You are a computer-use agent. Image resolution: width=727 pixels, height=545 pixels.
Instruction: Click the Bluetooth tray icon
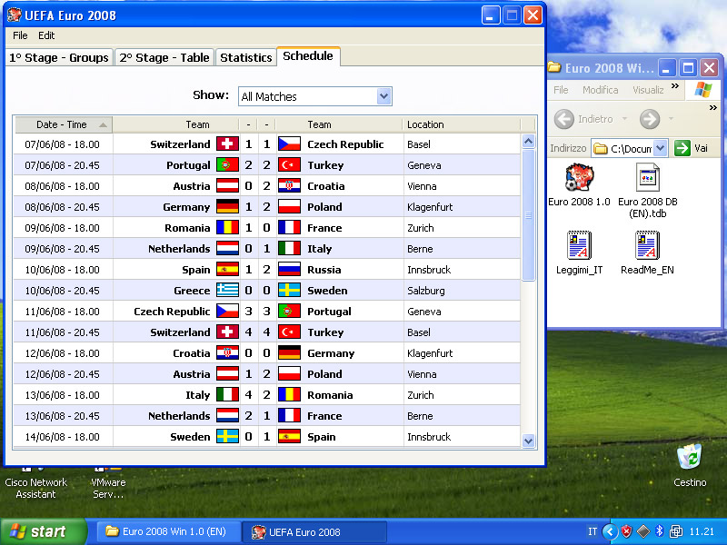point(659,531)
